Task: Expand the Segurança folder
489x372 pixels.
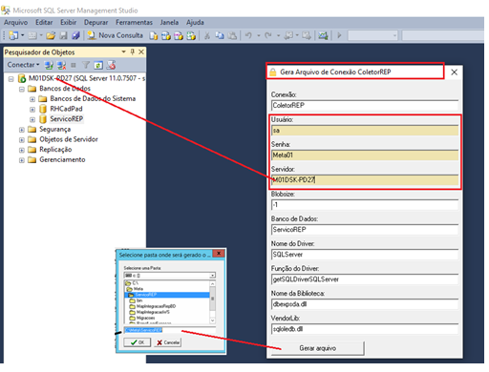Action: point(22,130)
